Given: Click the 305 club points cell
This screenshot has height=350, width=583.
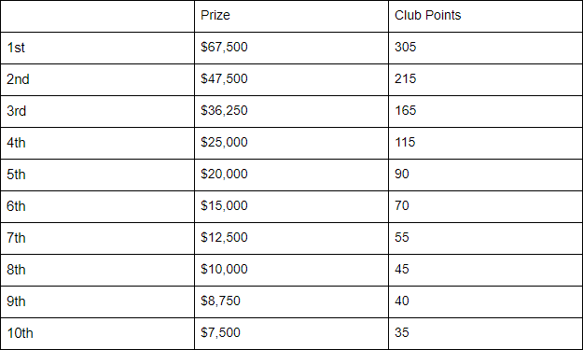Looking at the screenshot, I should (x=485, y=48).
